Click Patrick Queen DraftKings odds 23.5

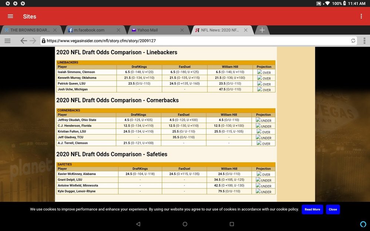[139, 84]
